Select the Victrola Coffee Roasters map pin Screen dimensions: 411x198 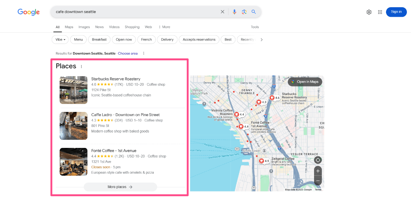click(x=239, y=114)
